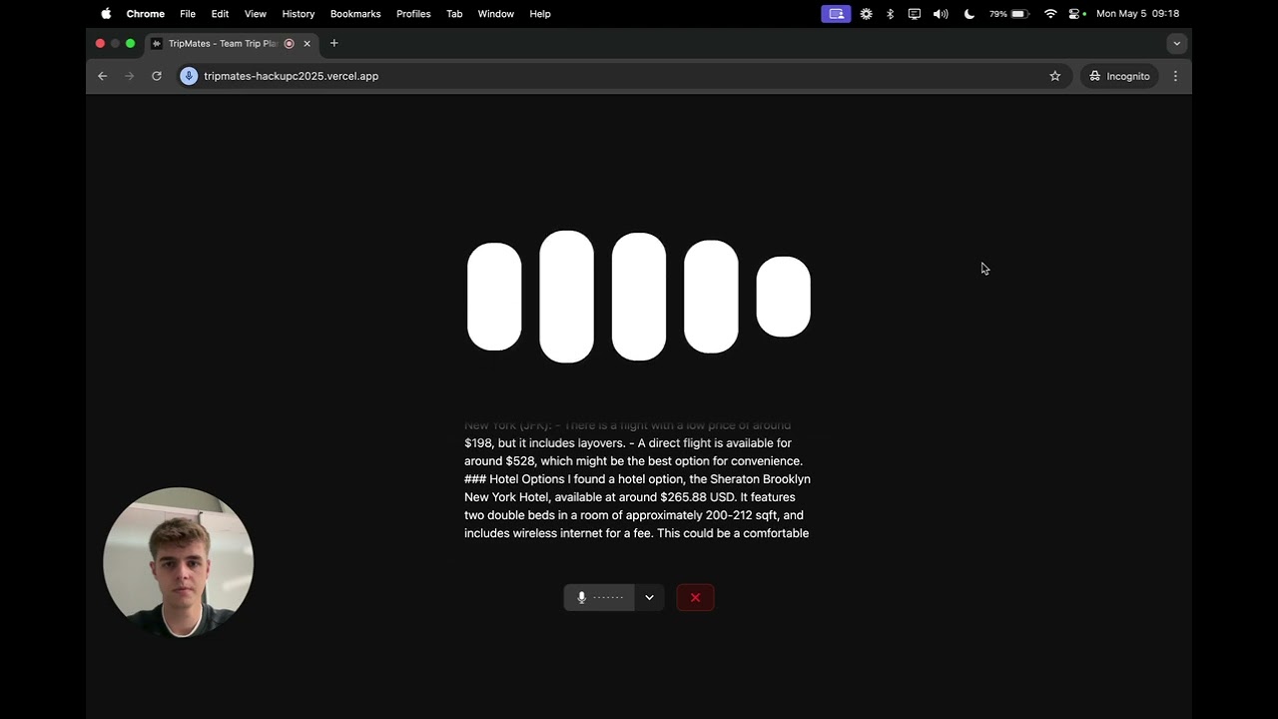
Task: Open the Edit menu
Action: point(220,14)
